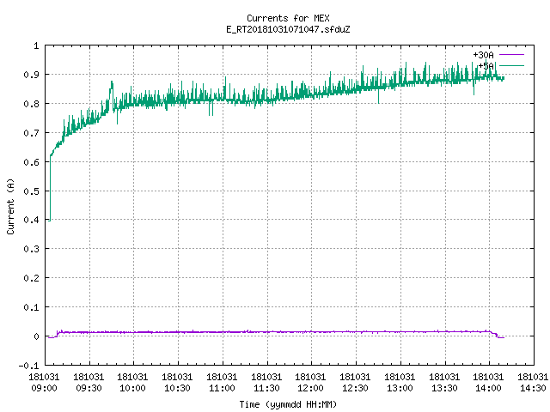The image size is (550, 412).
Task: Click the x-axis tick label '13:00'
Action: [400, 388]
